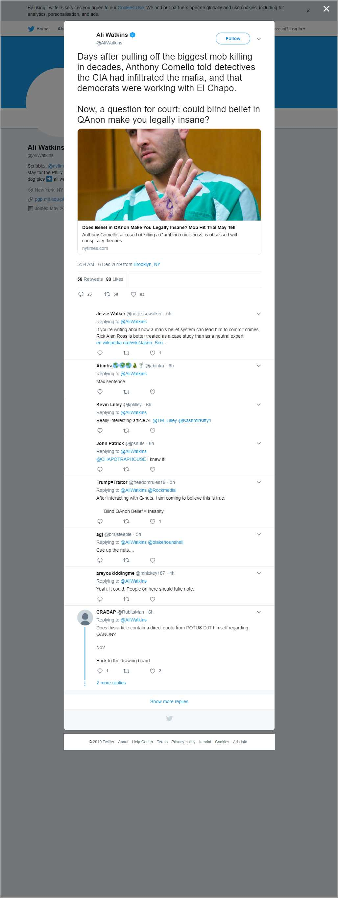The image size is (338, 898).
Task: Open the chevron menu on Trump=Traitor's reply
Action: pos(259,482)
